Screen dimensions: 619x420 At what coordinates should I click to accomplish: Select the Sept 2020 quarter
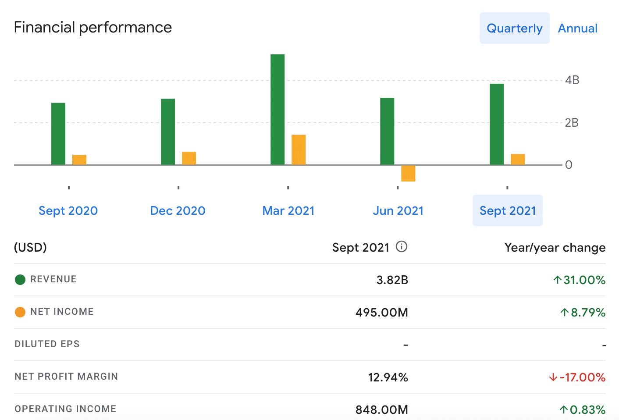tap(68, 210)
